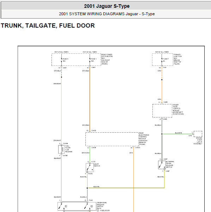The image size is (211, 212).
Task: Click the Driver Door Control Module box
Action: coord(162,111)
